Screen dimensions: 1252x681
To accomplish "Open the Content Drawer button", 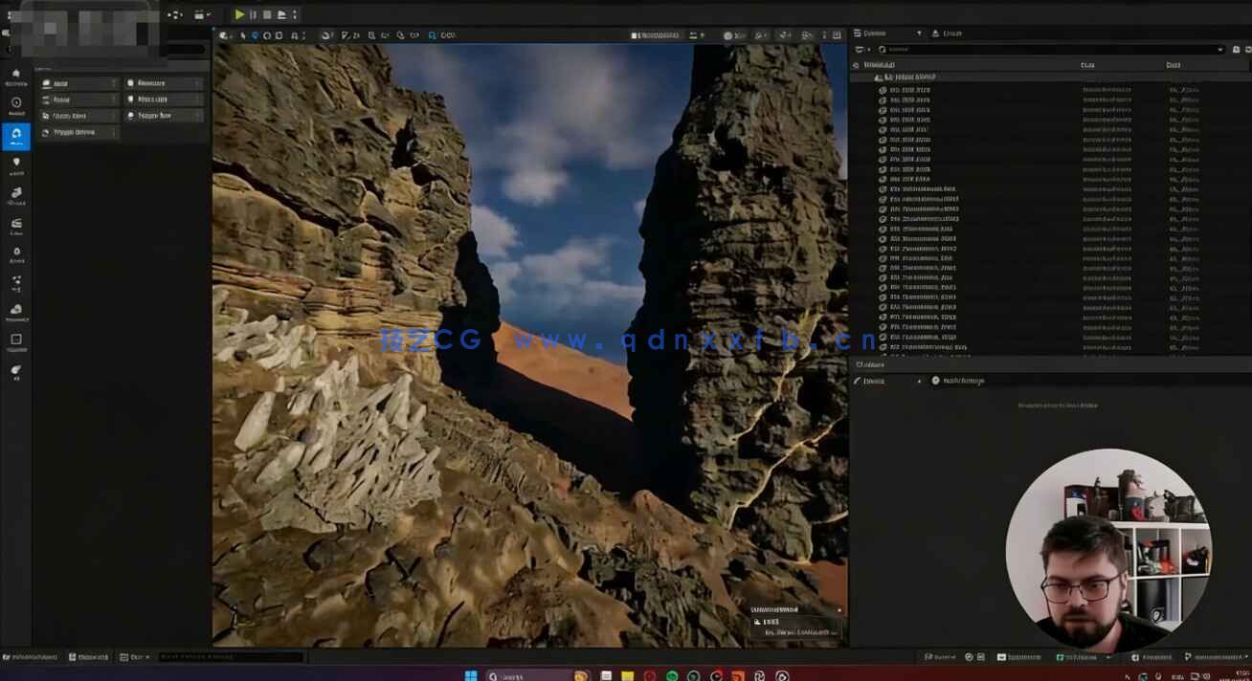I will [x=31, y=657].
